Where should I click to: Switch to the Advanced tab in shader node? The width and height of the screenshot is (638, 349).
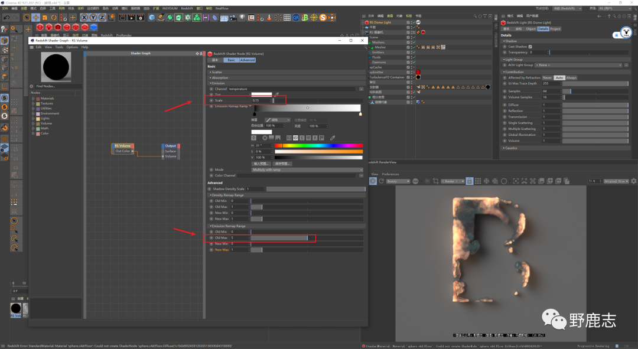248,60
